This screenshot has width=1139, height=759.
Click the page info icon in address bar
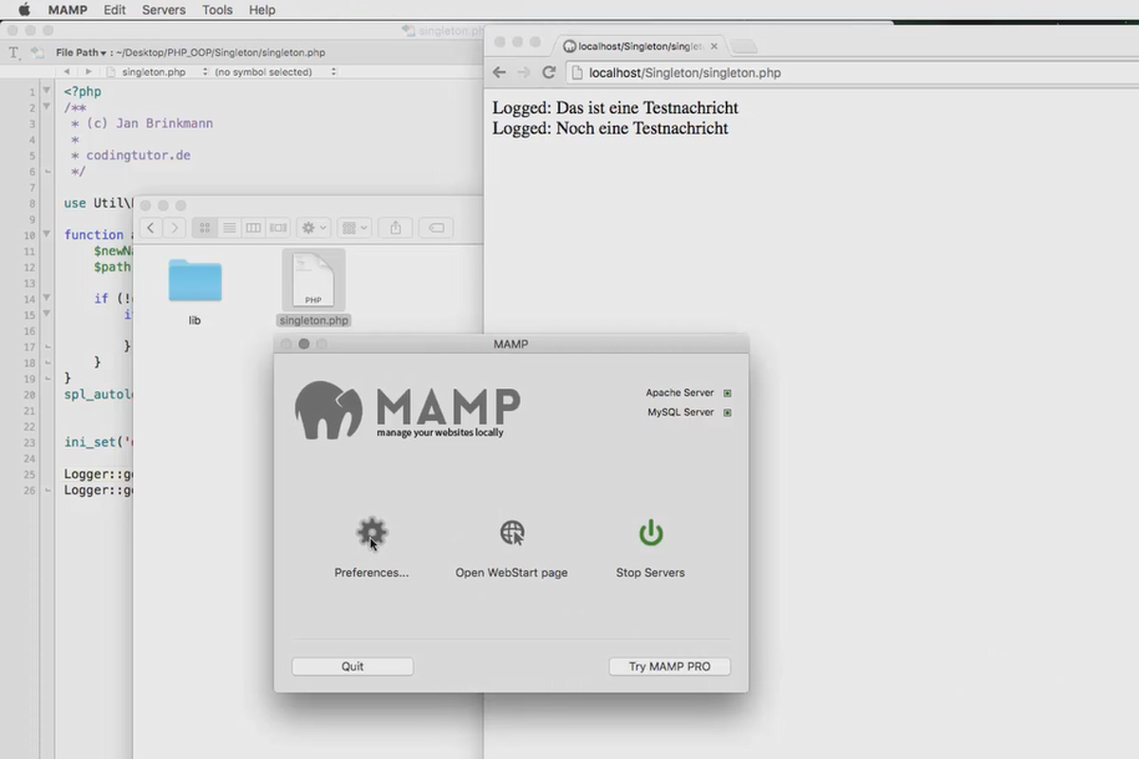[x=576, y=72]
